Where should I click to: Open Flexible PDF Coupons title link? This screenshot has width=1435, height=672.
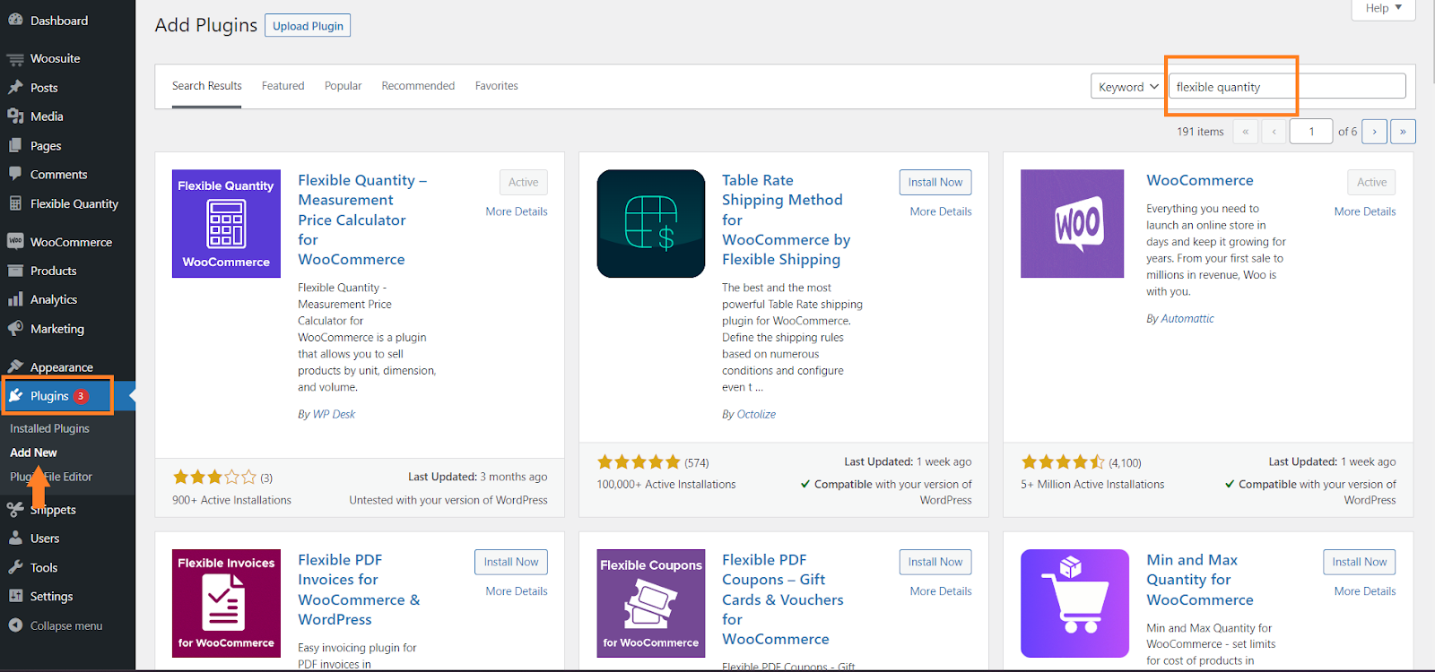(783, 599)
